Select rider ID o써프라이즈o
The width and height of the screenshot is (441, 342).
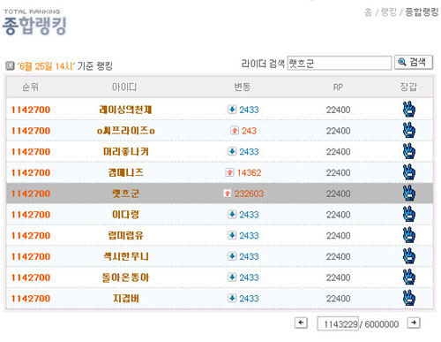point(125,131)
